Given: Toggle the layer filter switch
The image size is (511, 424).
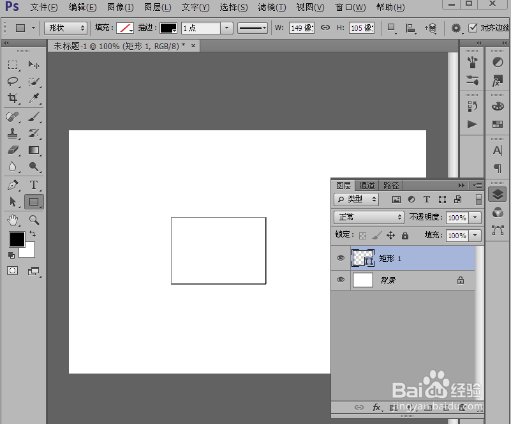Looking at the screenshot, I should 478,199.
